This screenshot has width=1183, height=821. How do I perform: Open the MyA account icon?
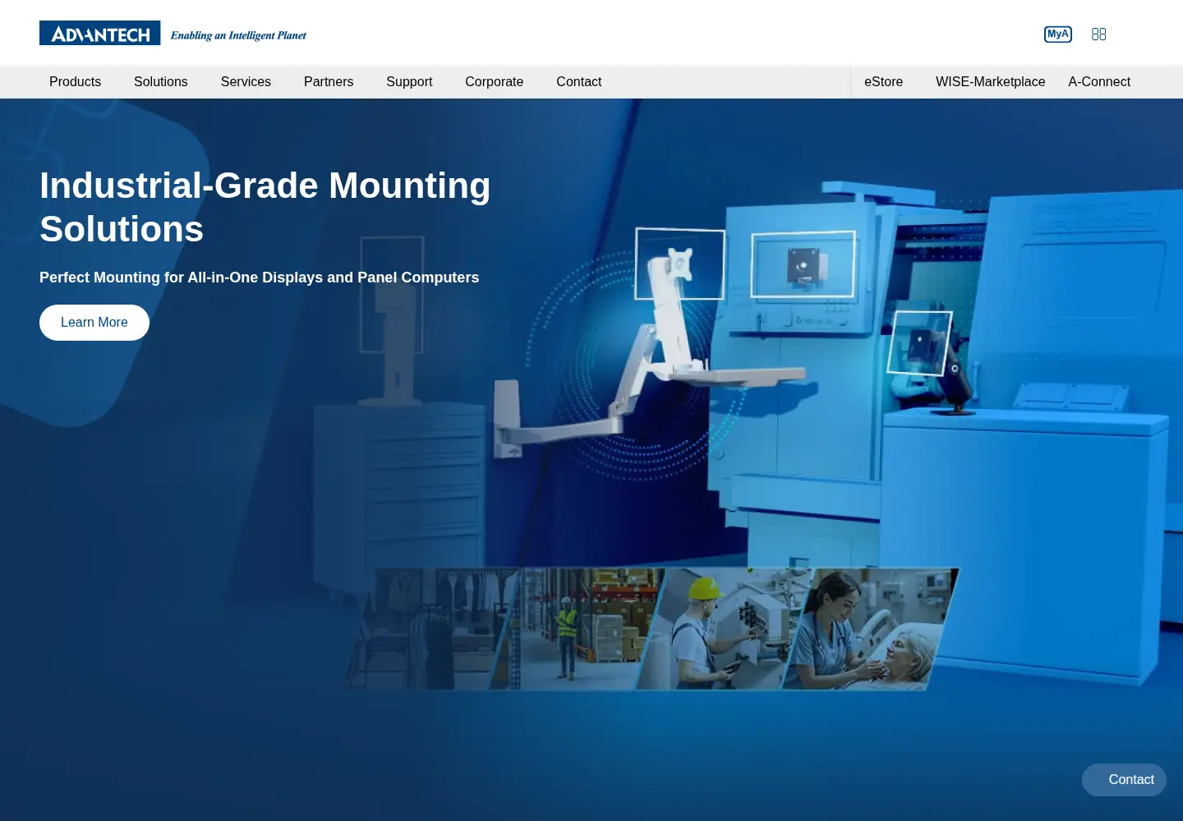click(x=1057, y=34)
